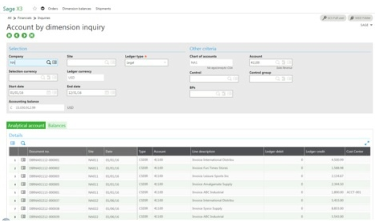Viewport: 377px width, 222px height.
Task: Click the Ledger credit column header
Action: 324,152
